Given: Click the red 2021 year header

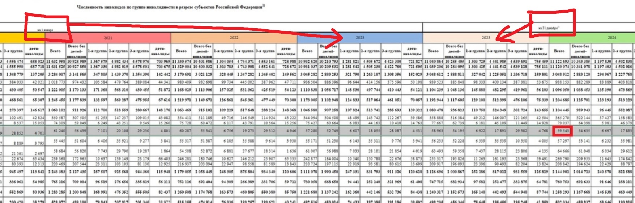Looking at the screenshot, I should 108,38.
